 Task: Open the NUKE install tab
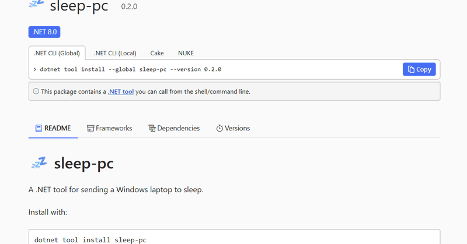click(x=186, y=53)
